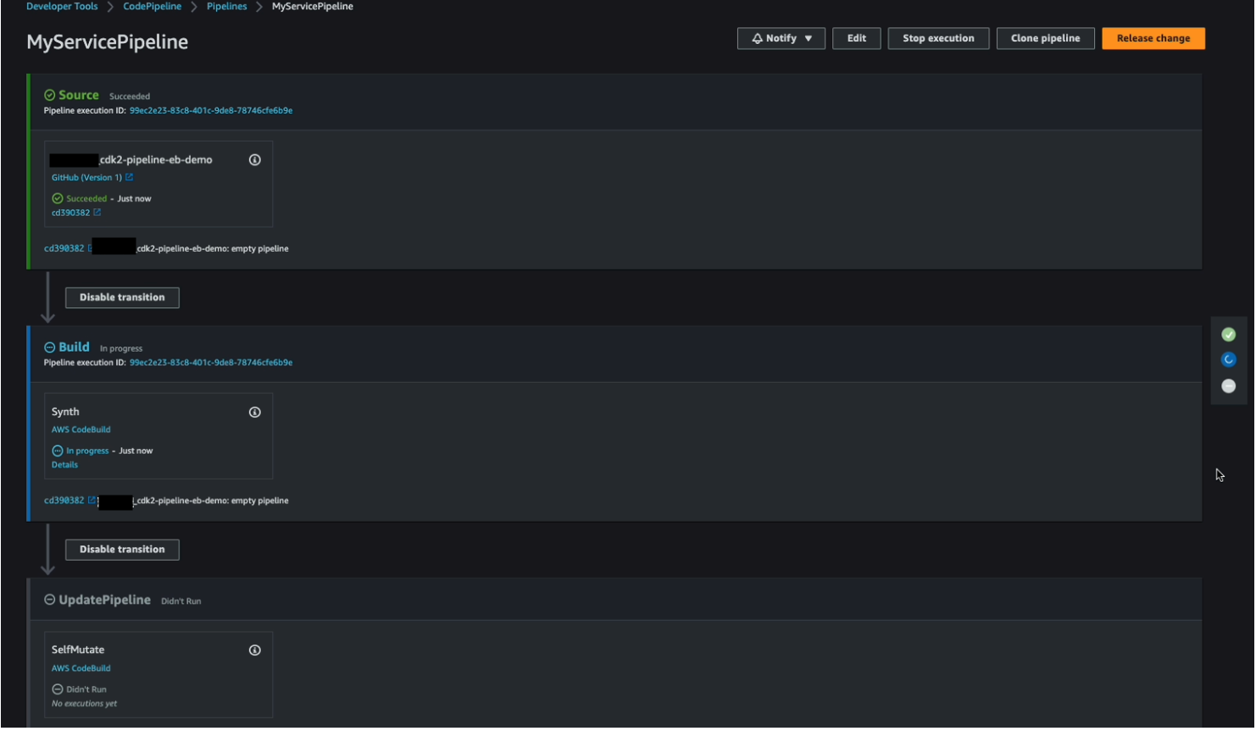This screenshot has width=1256, height=731.
Task: Open the Source stage pipeline execution ID link
Action: point(211,111)
